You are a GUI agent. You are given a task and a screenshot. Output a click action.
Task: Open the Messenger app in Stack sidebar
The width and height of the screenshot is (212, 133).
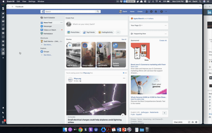[x=3, y=33]
